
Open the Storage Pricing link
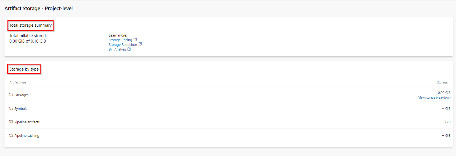pyautogui.click(x=120, y=40)
